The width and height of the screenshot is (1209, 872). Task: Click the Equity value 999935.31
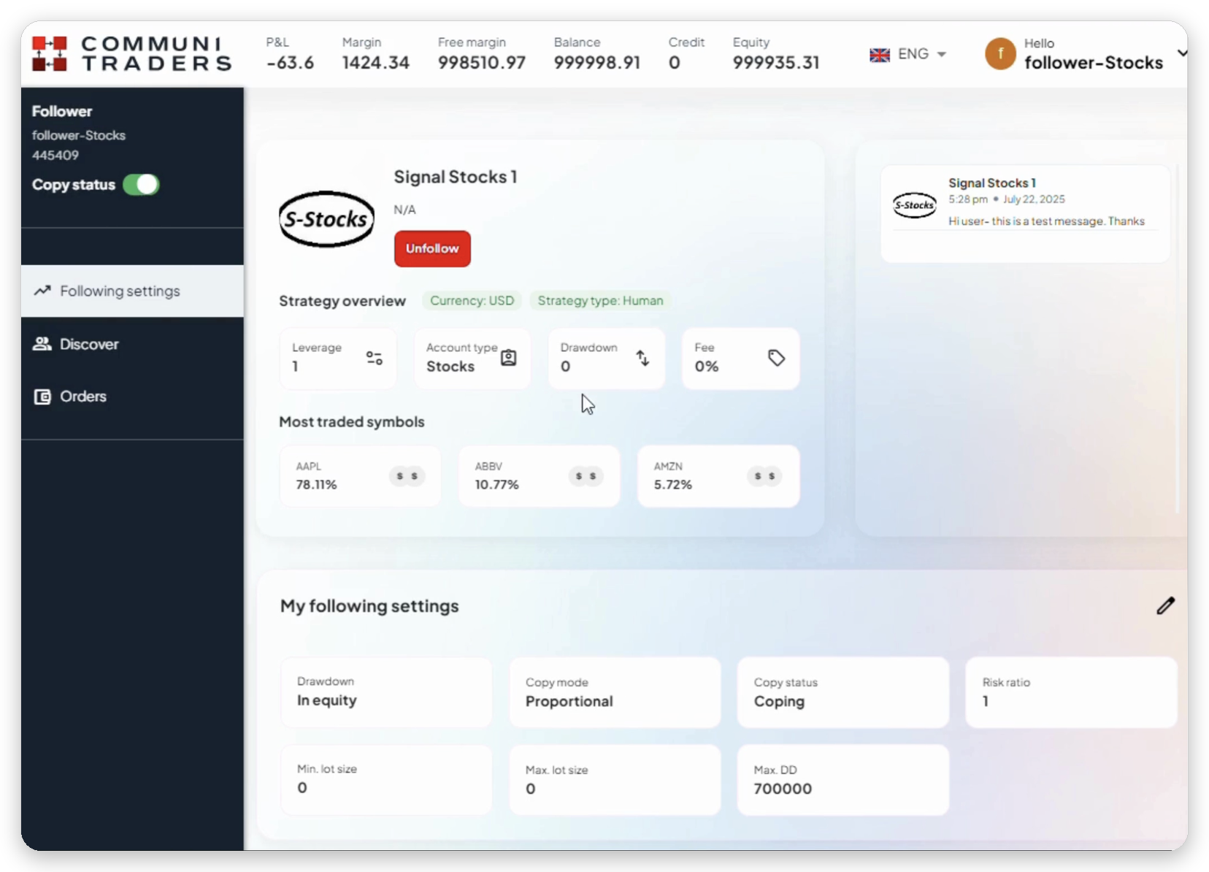point(776,63)
